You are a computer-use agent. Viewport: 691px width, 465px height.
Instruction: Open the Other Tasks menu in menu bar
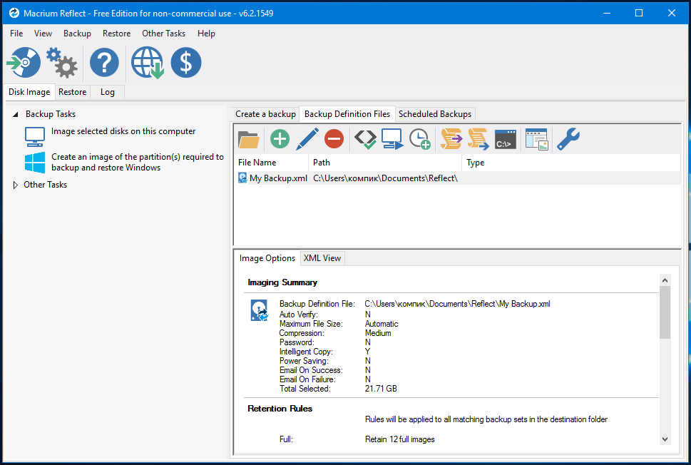163,34
